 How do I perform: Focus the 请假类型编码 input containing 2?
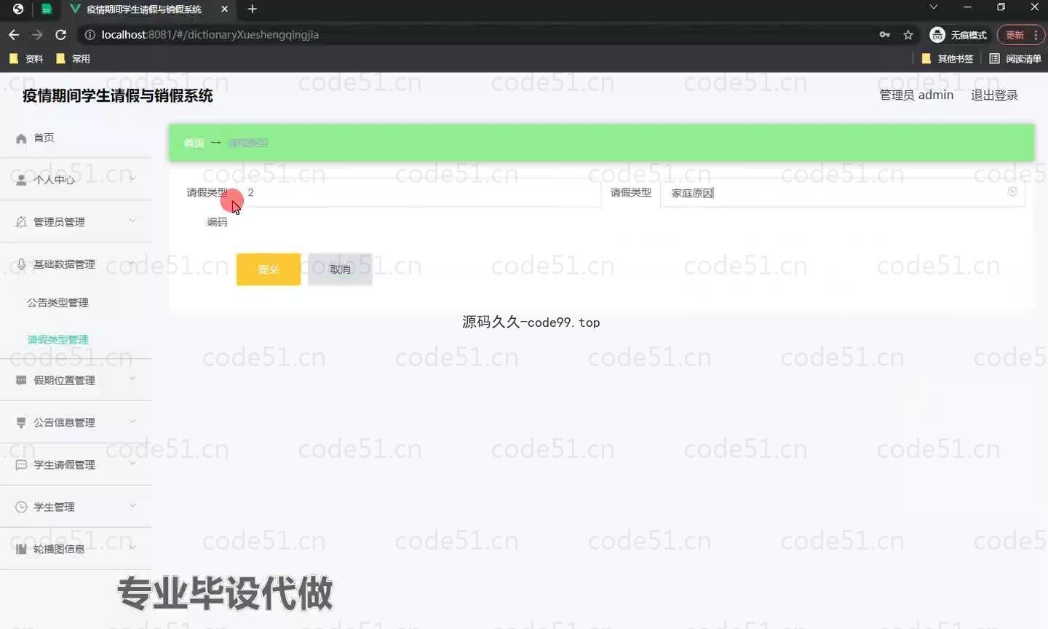coord(418,193)
